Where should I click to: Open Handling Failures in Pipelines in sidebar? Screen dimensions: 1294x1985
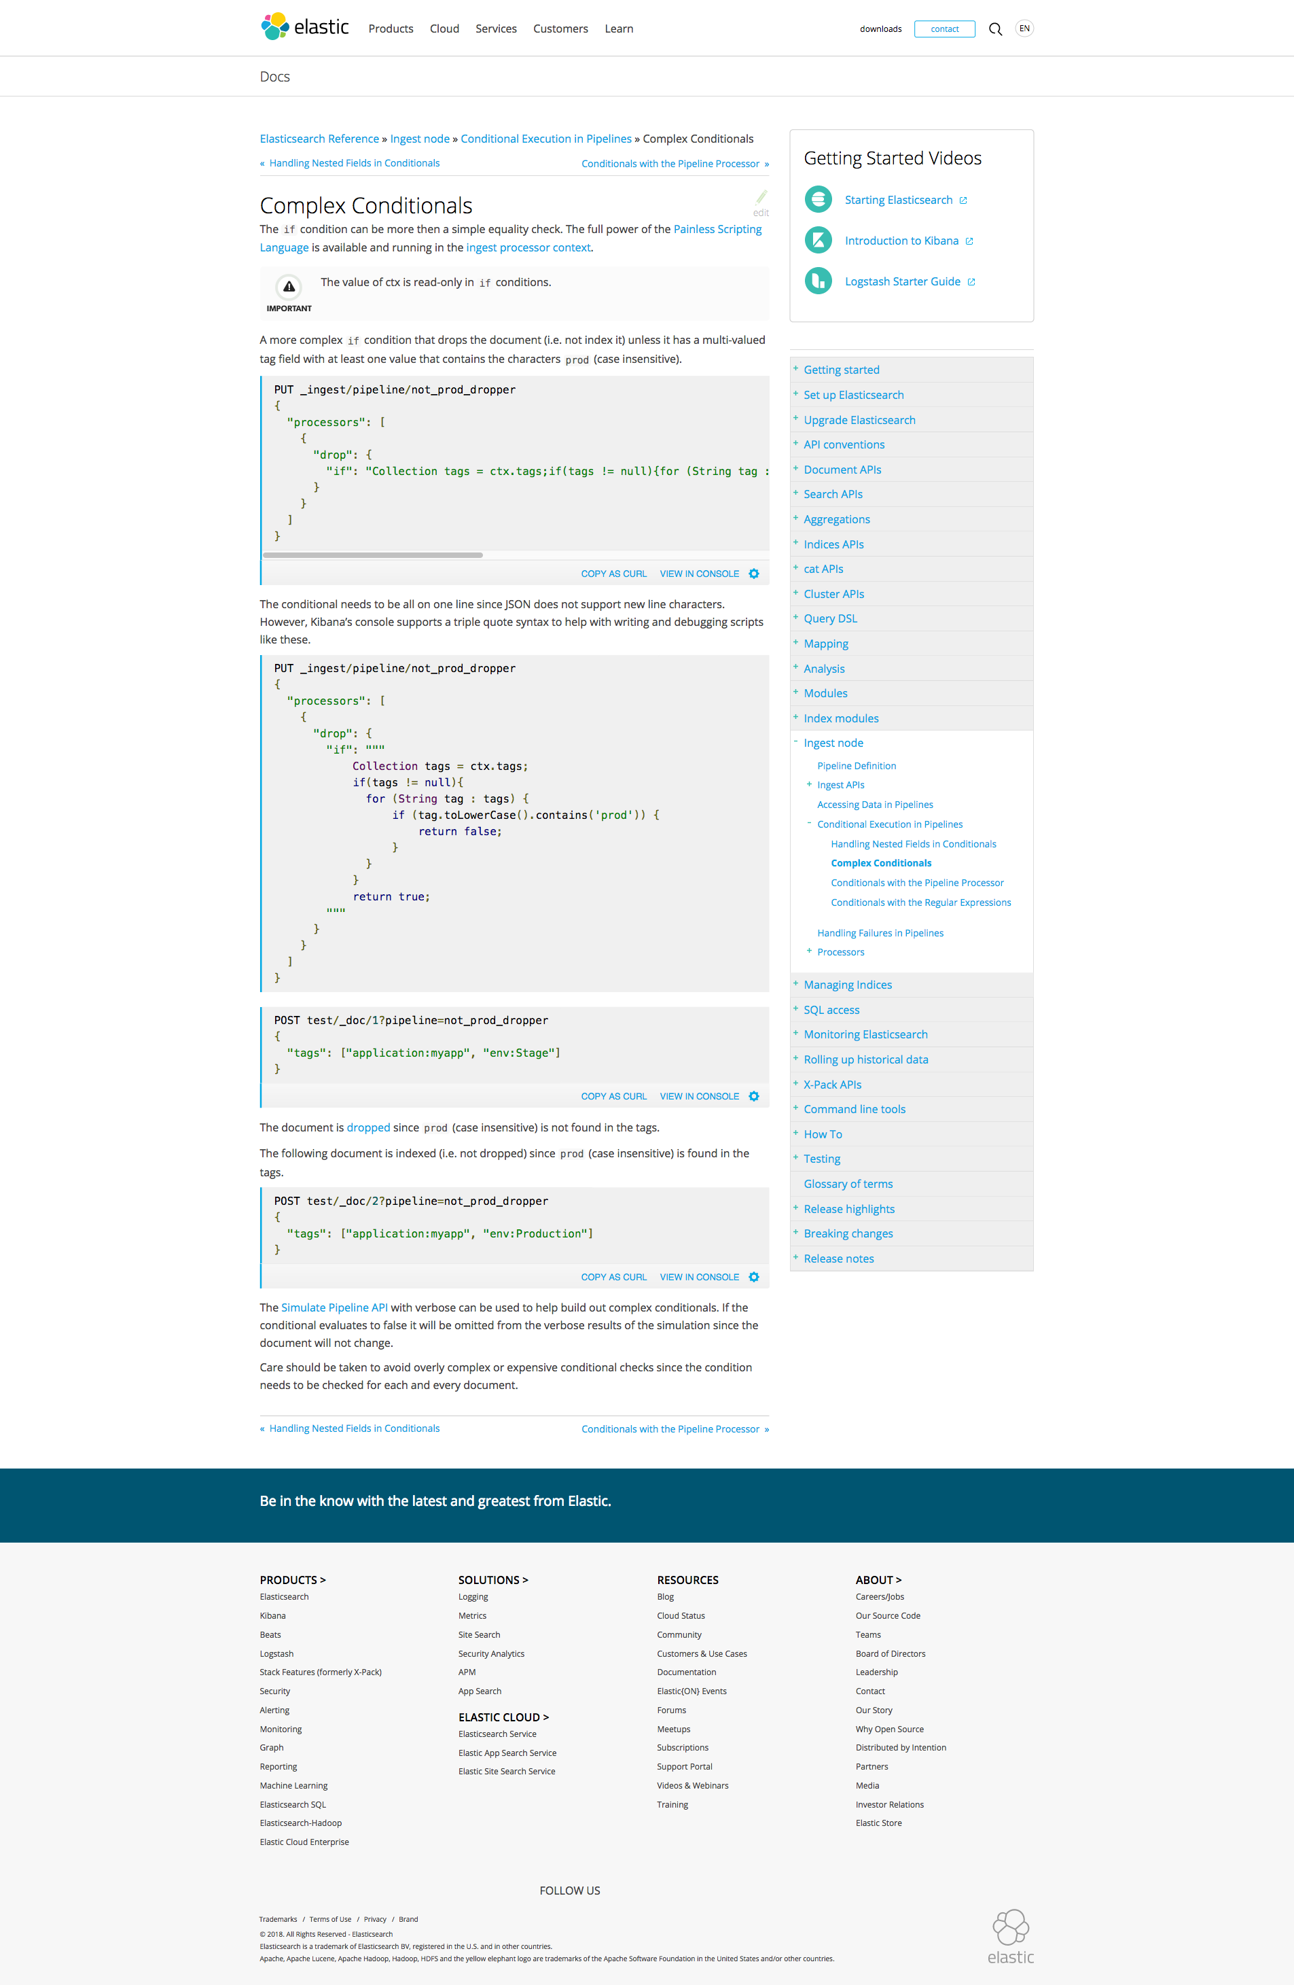(880, 933)
